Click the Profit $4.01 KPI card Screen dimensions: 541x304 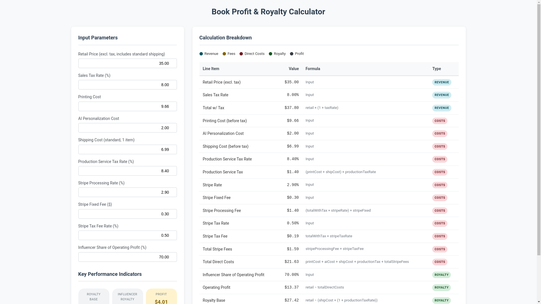click(161, 296)
